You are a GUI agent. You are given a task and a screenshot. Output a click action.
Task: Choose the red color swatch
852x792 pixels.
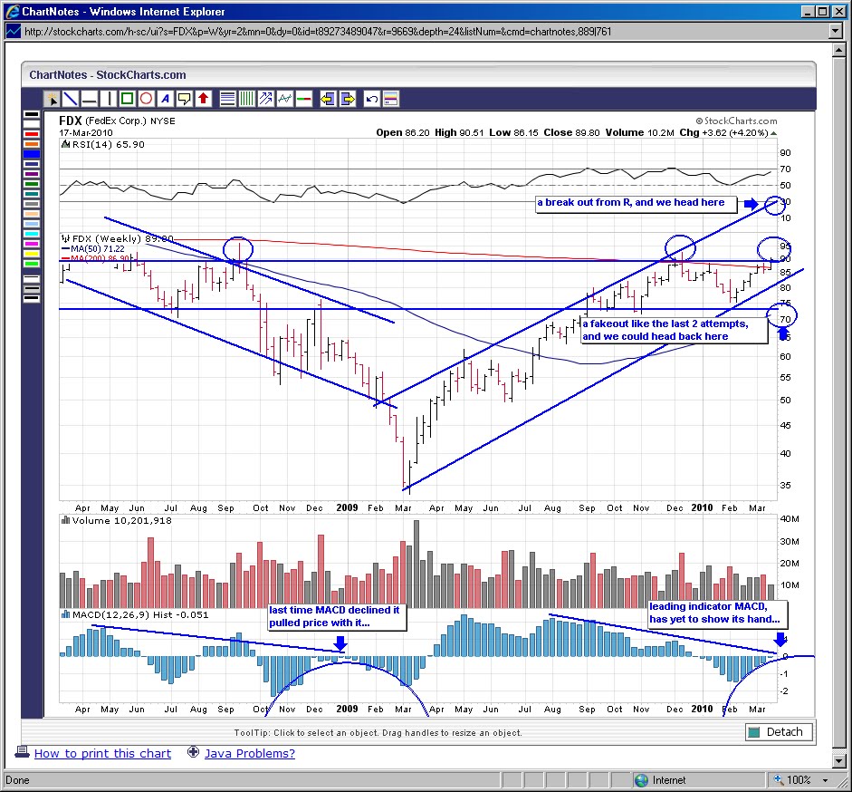[x=32, y=134]
